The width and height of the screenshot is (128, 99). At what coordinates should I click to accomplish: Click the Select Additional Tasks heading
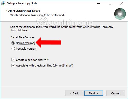pyautogui.click(x=23, y=11)
